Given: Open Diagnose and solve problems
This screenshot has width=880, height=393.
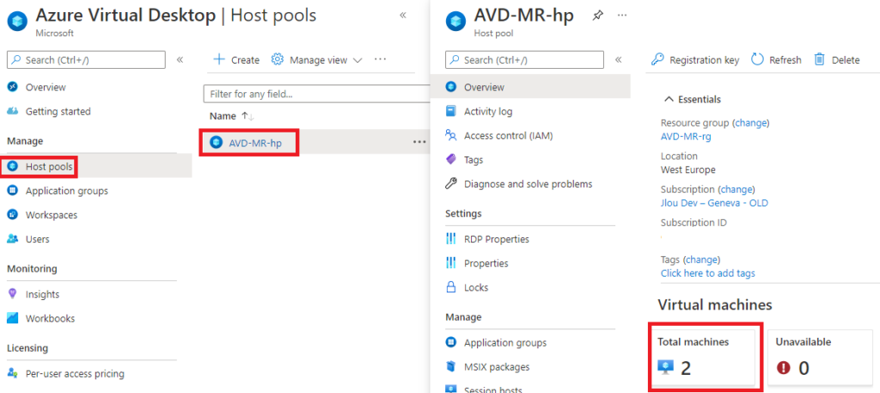Looking at the screenshot, I should tap(530, 183).
